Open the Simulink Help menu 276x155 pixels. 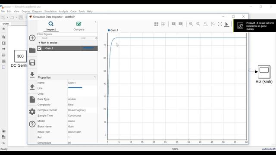click(x=90, y=11)
